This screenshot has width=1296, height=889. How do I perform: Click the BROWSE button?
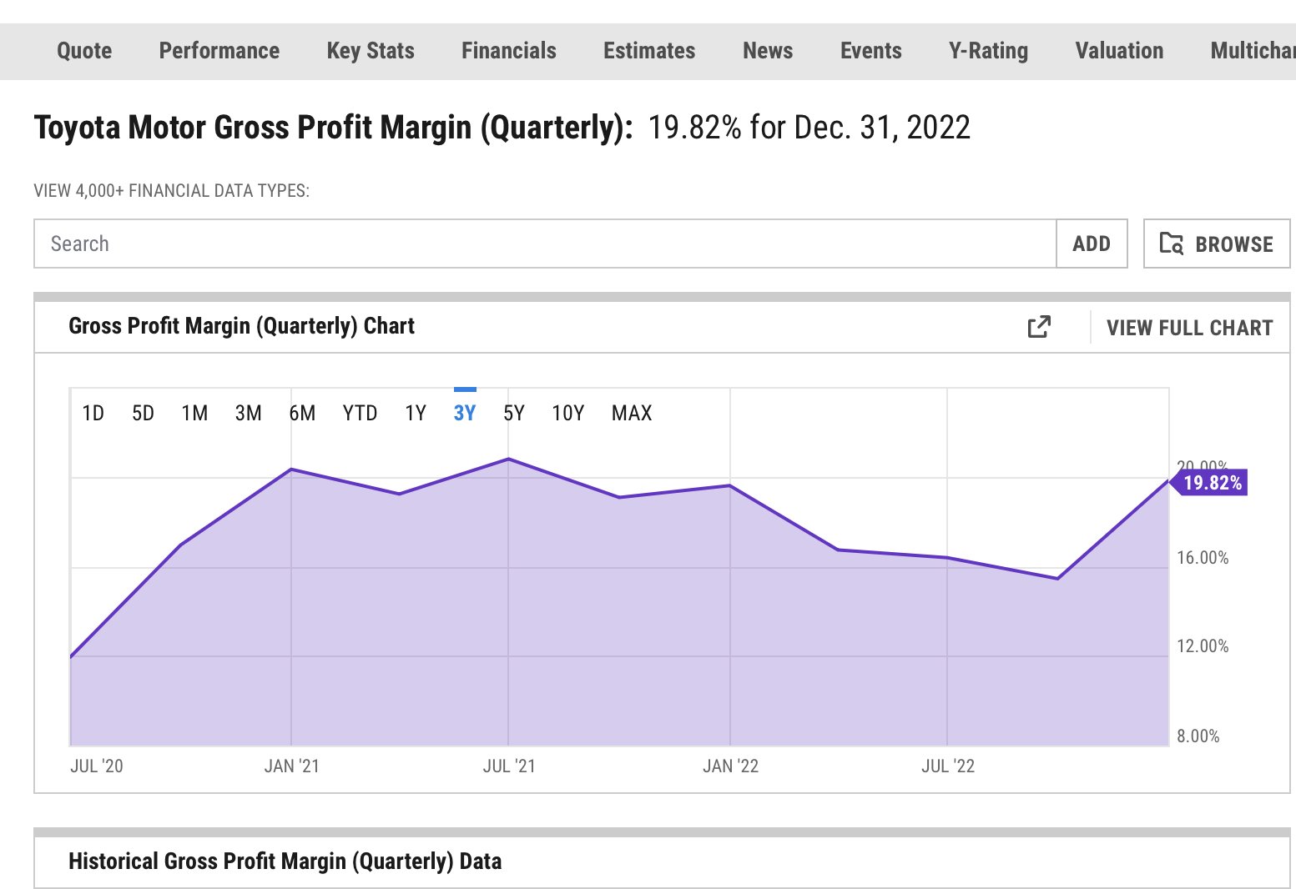pyautogui.click(x=1217, y=244)
